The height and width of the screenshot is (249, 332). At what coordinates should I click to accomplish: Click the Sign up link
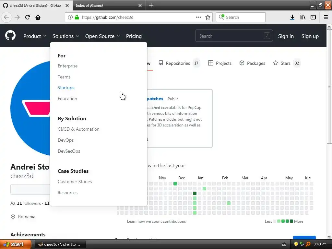point(310,36)
